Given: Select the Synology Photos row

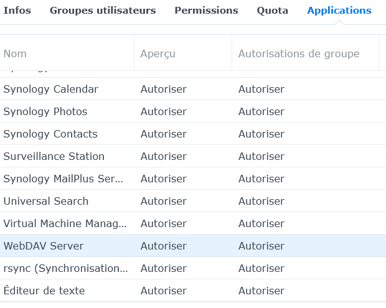Looking at the screenshot, I should click(x=193, y=111).
